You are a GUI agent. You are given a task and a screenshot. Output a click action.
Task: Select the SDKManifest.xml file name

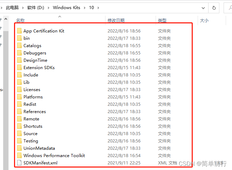(x=40, y=163)
